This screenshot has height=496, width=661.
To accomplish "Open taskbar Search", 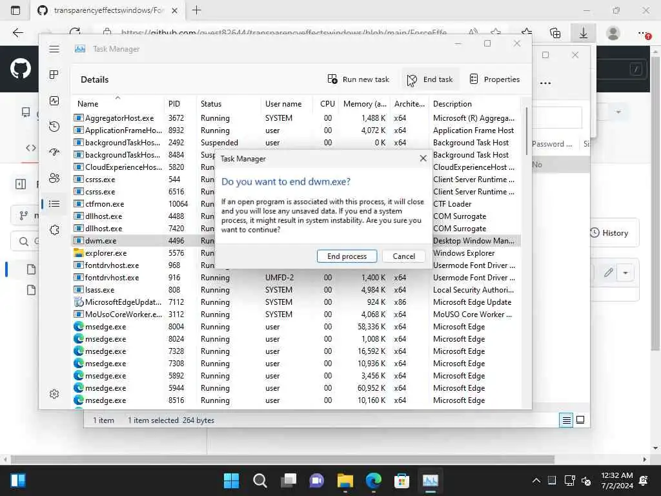I will point(259,480).
